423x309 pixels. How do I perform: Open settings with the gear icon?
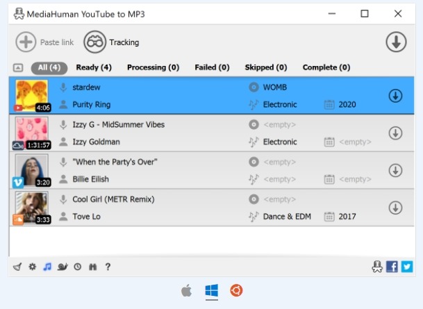point(33,267)
